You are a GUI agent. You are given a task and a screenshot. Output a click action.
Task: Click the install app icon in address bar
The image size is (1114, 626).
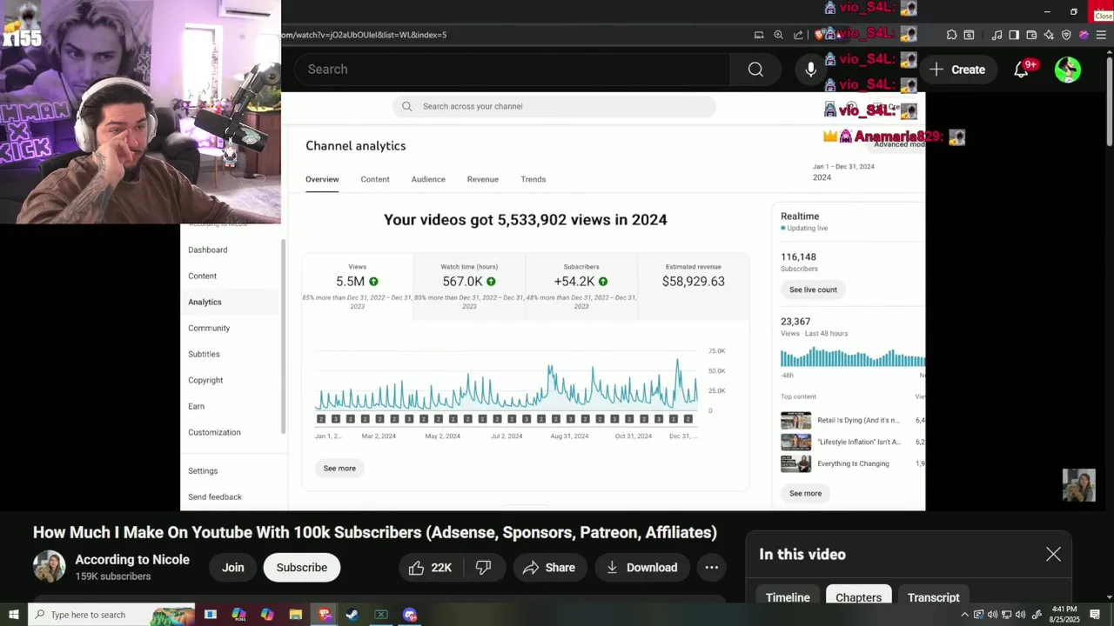[x=759, y=35]
